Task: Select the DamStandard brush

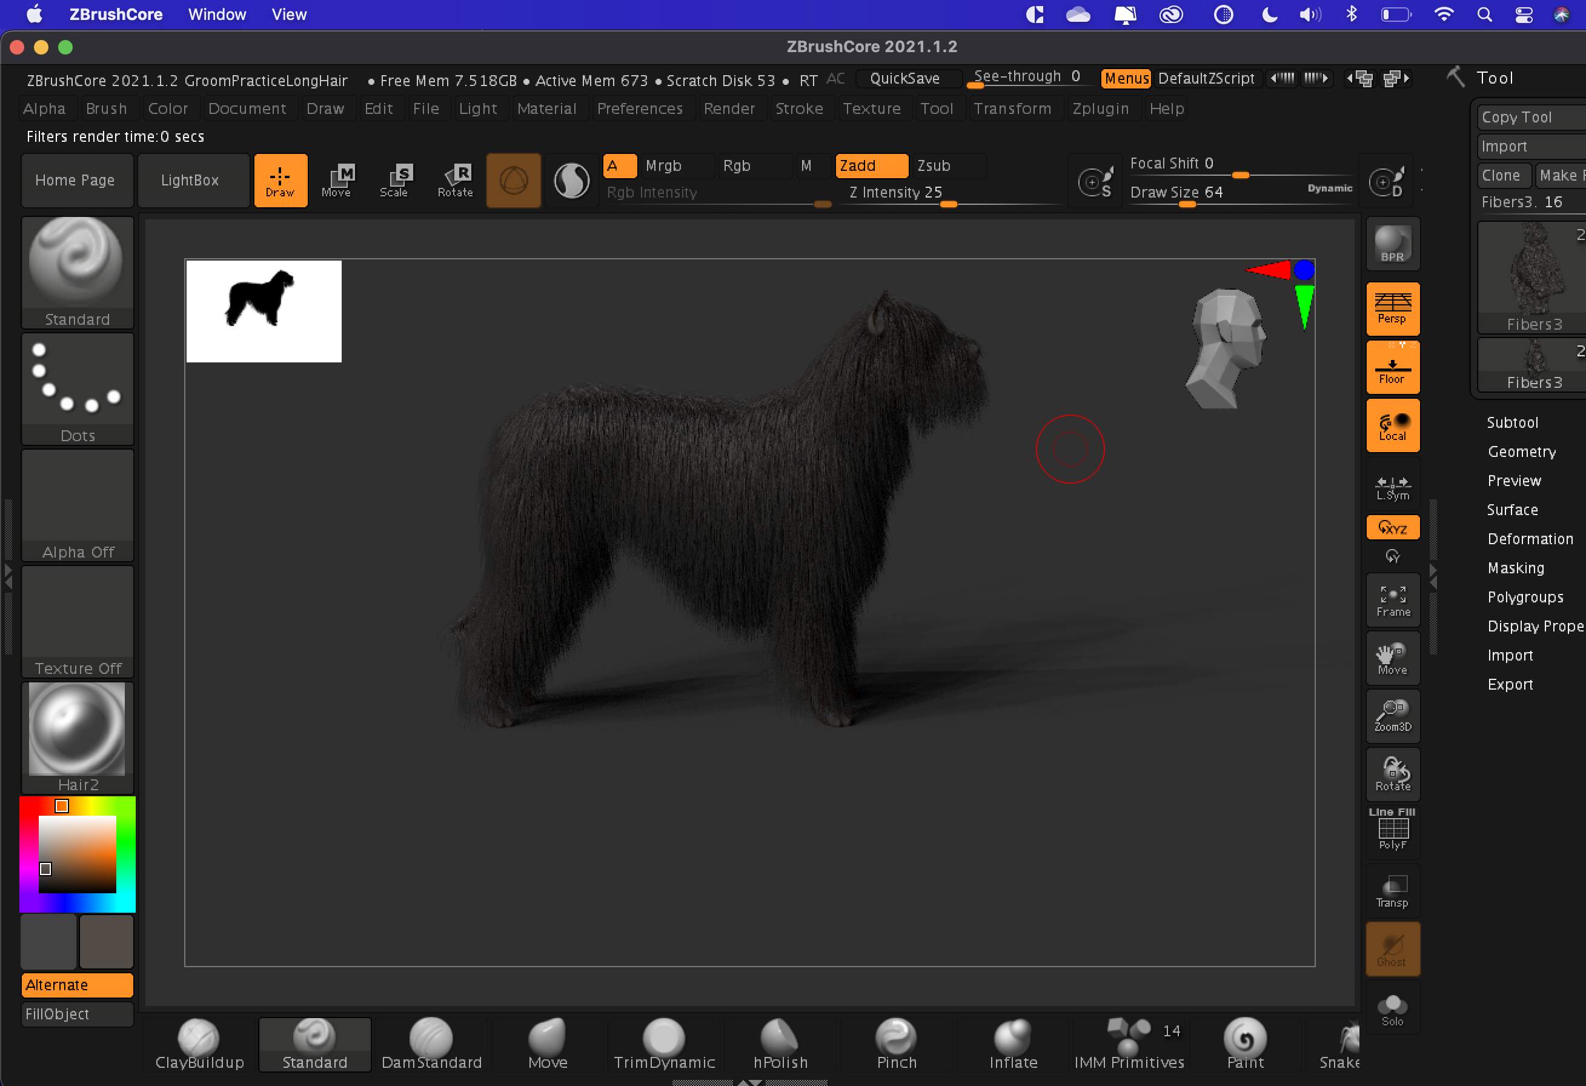Action: 431,1043
